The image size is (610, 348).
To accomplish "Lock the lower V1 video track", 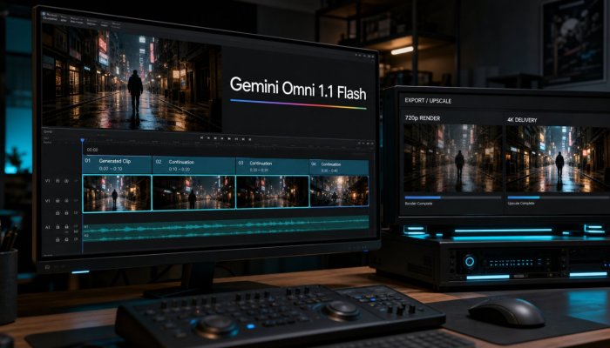I will pyautogui.click(x=58, y=201).
